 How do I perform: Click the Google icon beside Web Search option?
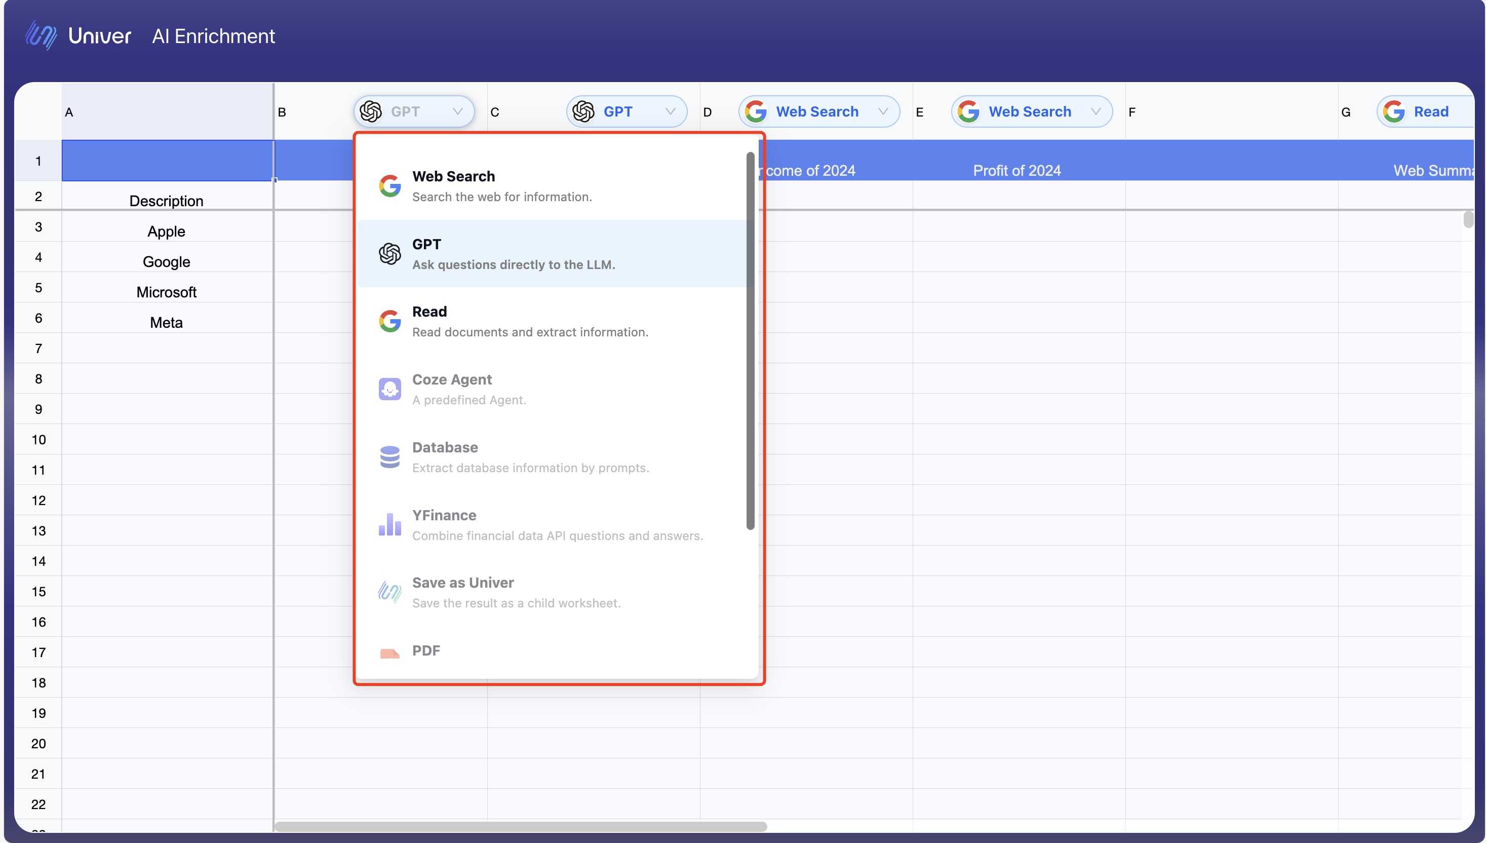pos(390,186)
